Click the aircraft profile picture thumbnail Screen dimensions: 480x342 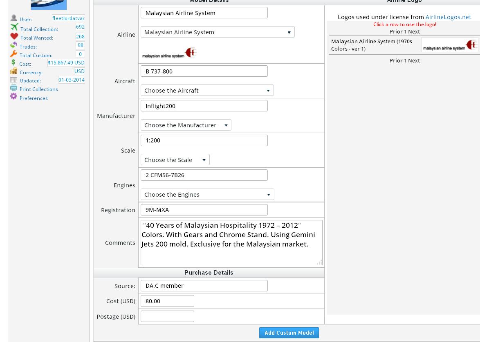tap(49, 4)
